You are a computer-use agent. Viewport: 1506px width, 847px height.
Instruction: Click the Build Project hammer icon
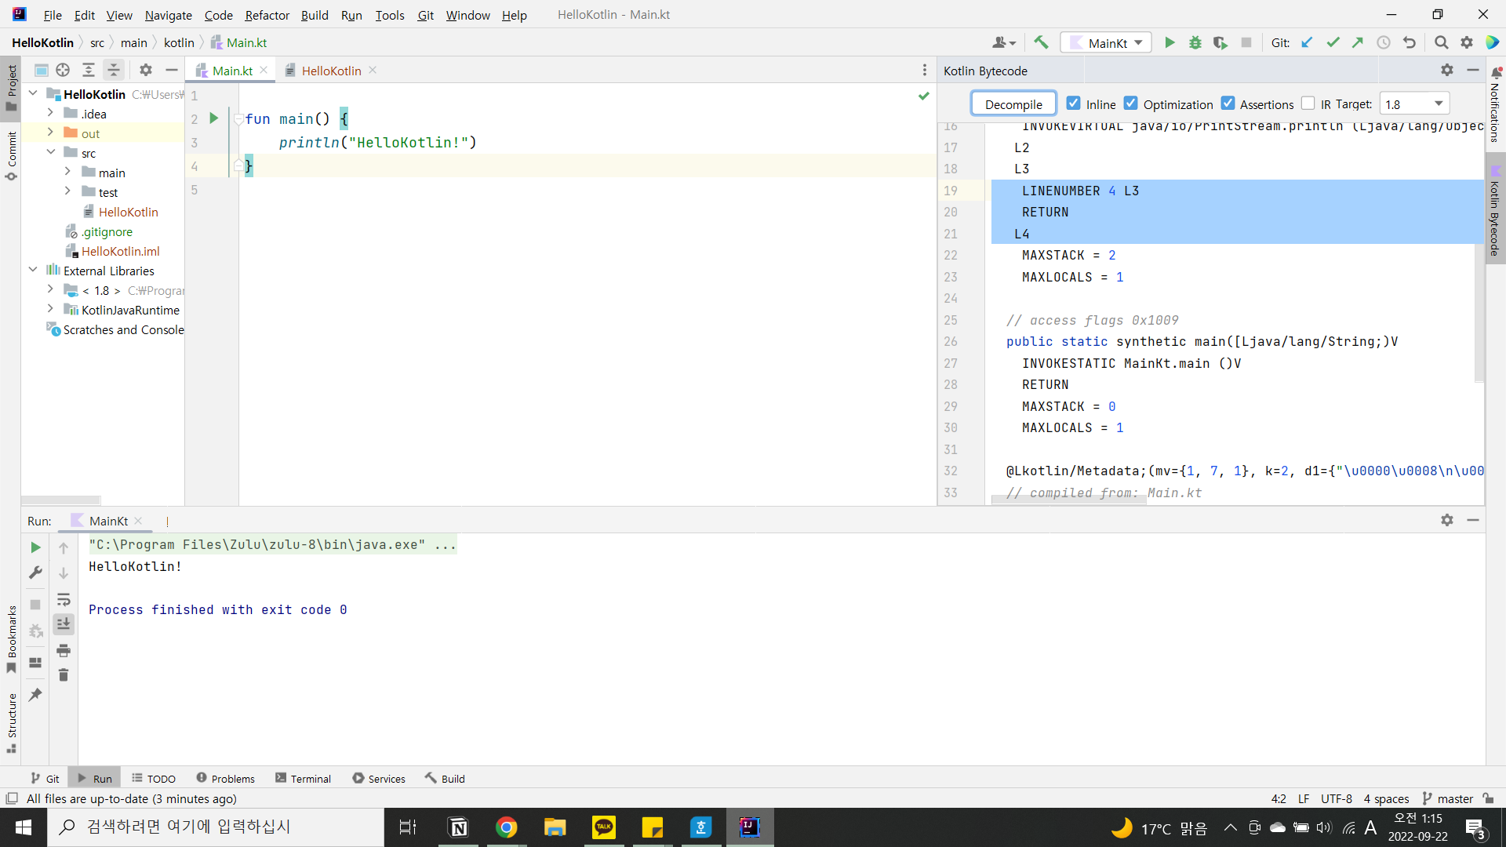coord(1041,42)
